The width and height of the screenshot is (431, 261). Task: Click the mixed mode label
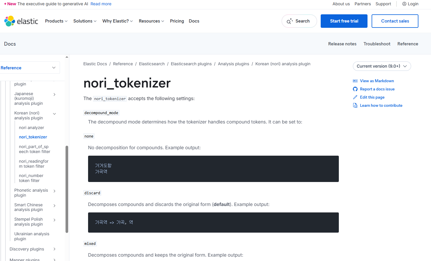pyautogui.click(x=90, y=244)
